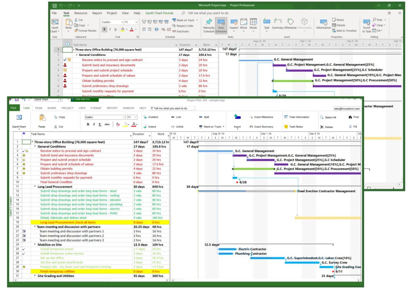Open Notes in Microsoft Project properties group
Screen dimensions: 412x289
pos(338,20)
